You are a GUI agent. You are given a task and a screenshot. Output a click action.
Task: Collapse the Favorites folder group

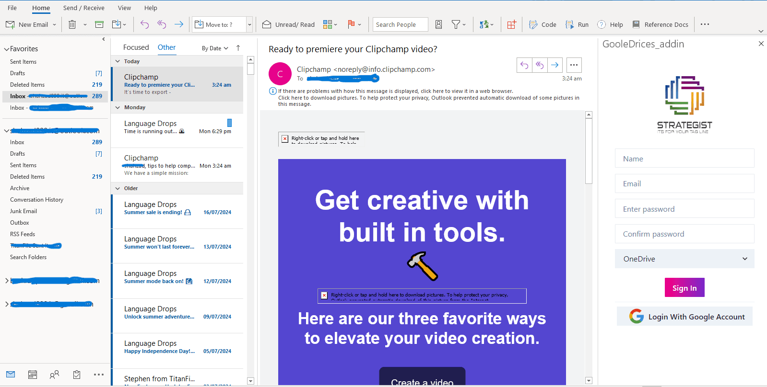[x=7, y=49]
